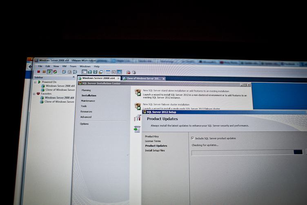The image size is (307, 205).
Task: Select Windows Server 2008 x64 under Powered On
Action: [x=60, y=86]
